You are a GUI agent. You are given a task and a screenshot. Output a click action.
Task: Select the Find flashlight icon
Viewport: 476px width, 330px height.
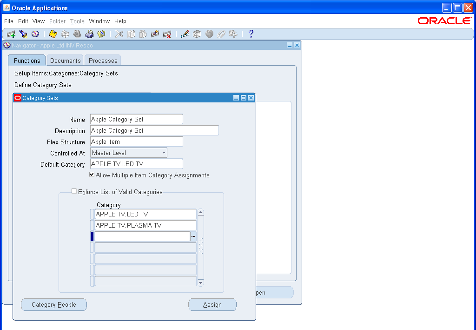23,34
